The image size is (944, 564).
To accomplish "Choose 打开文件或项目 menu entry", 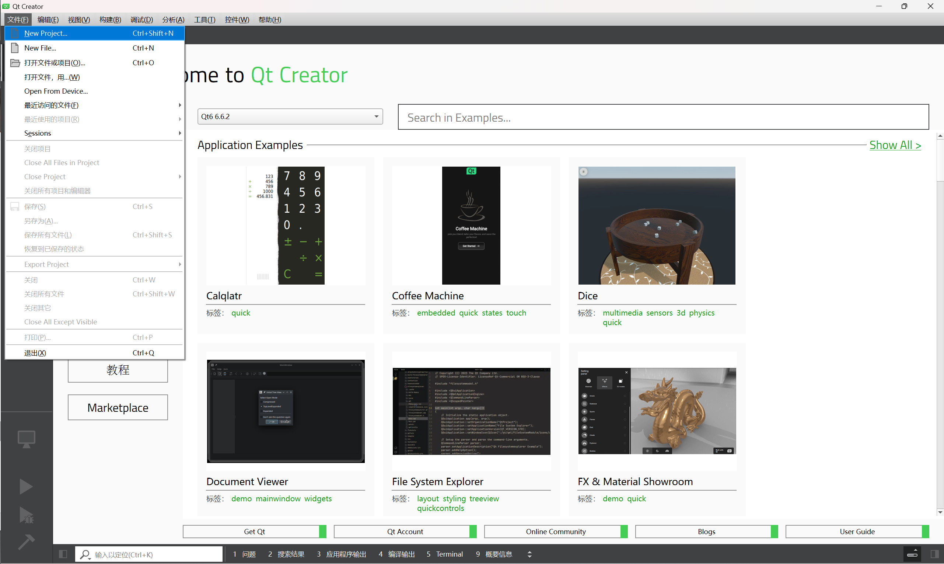I will pyautogui.click(x=95, y=63).
